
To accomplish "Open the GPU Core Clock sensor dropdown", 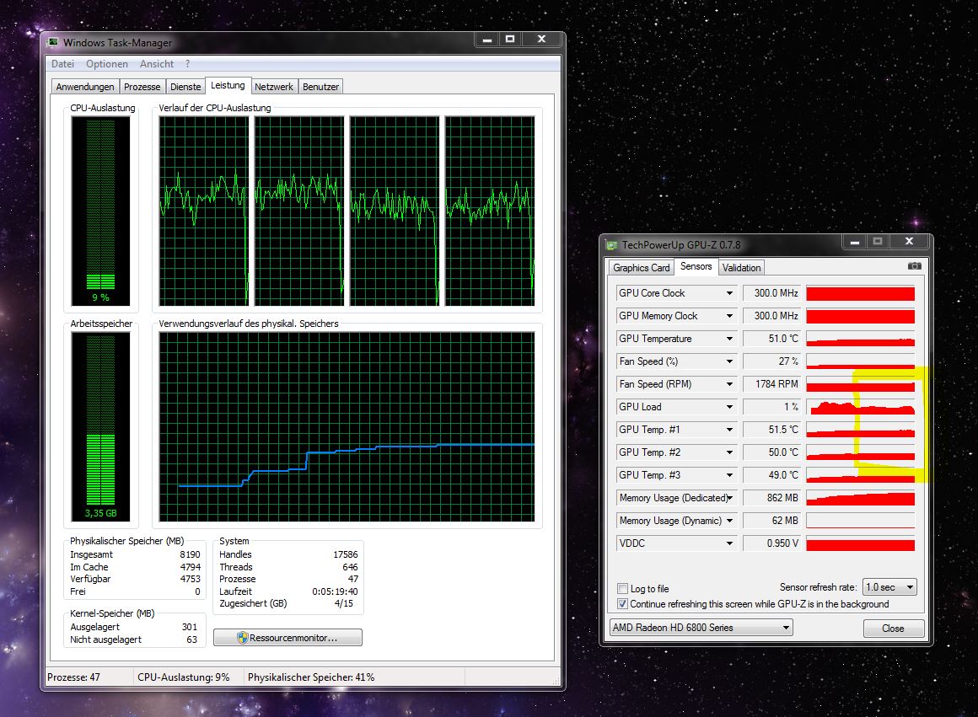I will pos(729,293).
